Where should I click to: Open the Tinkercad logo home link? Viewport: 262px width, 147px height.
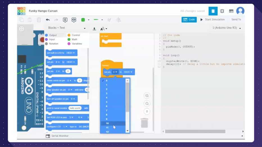pos(21,11)
